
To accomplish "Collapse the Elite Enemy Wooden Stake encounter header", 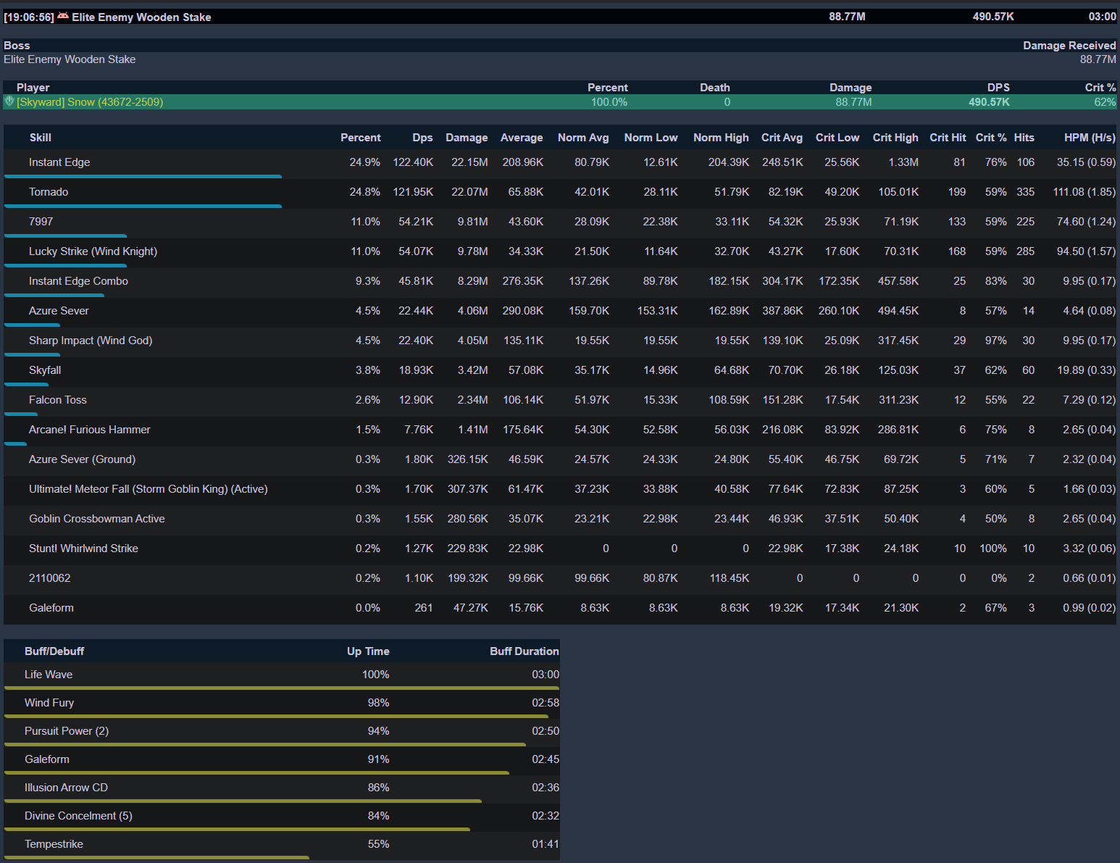I will click(x=141, y=17).
